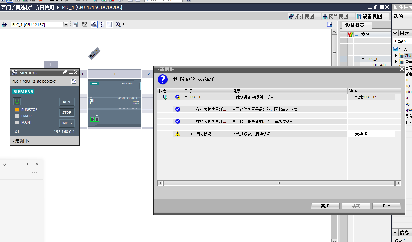Click the disabled 装载 button
The image size is (412, 242).
[x=356, y=206]
